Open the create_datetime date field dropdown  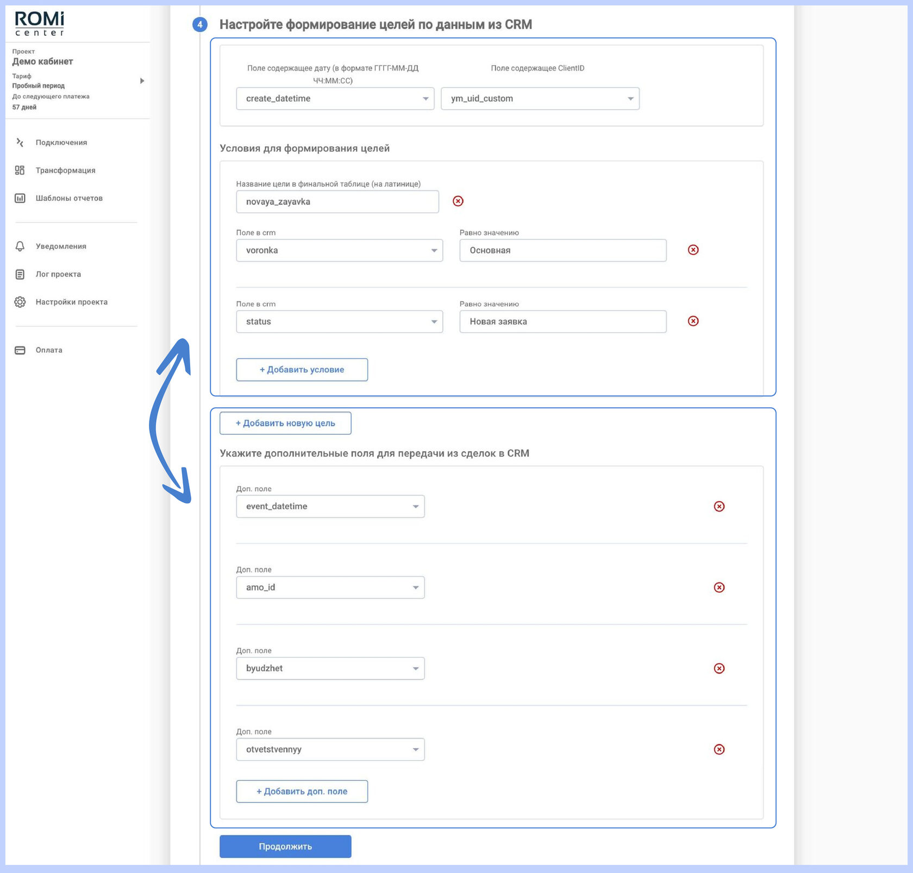[x=335, y=99]
